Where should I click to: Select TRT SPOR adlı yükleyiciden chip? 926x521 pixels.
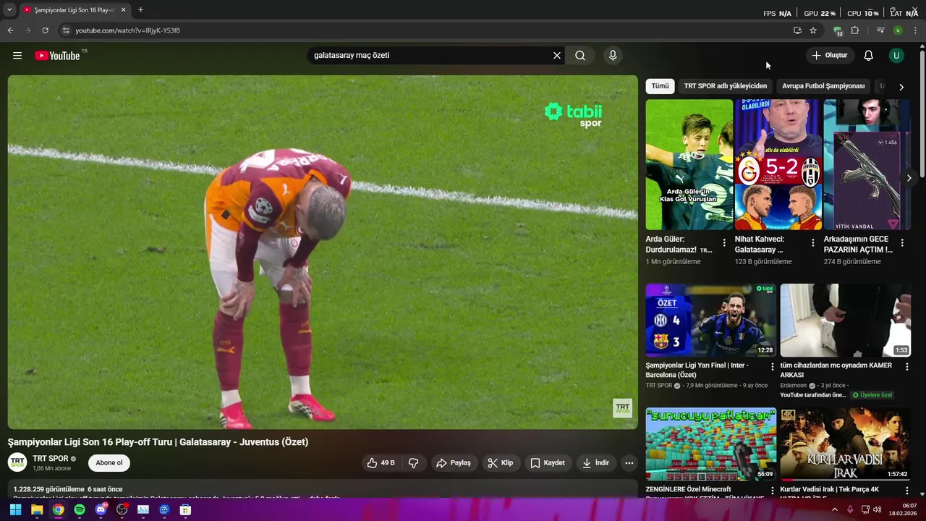(726, 86)
